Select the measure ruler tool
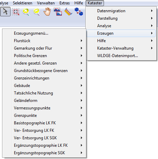The image size is (158, 159). click(68, 12)
